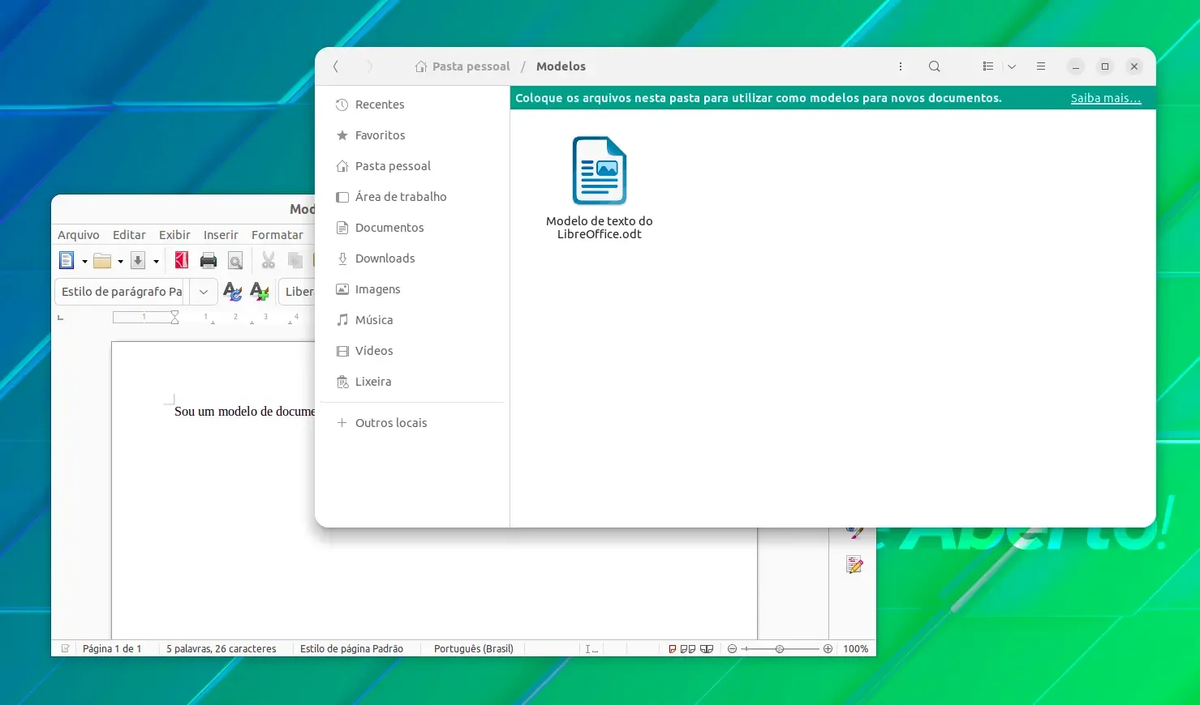This screenshot has height=705, width=1200.
Task: Open the New document dropdown arrow
Action: tap(84, 261)
